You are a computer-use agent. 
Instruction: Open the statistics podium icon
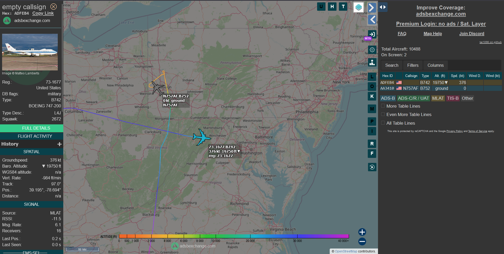pyautogui.click(x=372, y=62)
